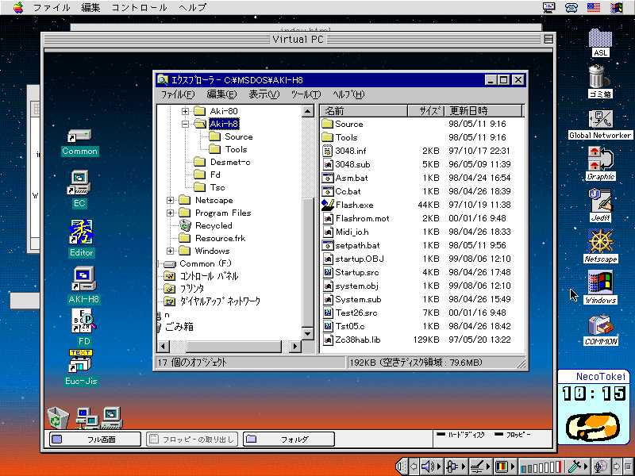Open the ヘルプ(H) menu in Explorer
Screen dimensions: 635x476
point(348,94)
